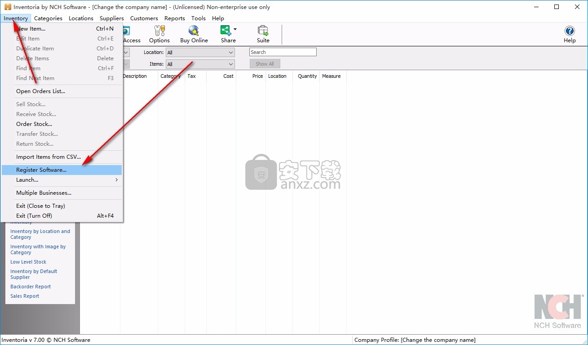Open the Location filter dropdown
The height and width of the screenshot is (345, 588).
tap(200, 53)
